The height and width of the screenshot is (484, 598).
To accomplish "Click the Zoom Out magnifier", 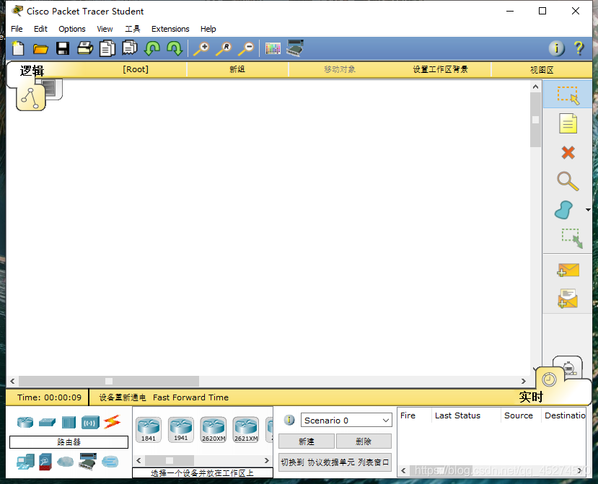I will coord(247,49).
